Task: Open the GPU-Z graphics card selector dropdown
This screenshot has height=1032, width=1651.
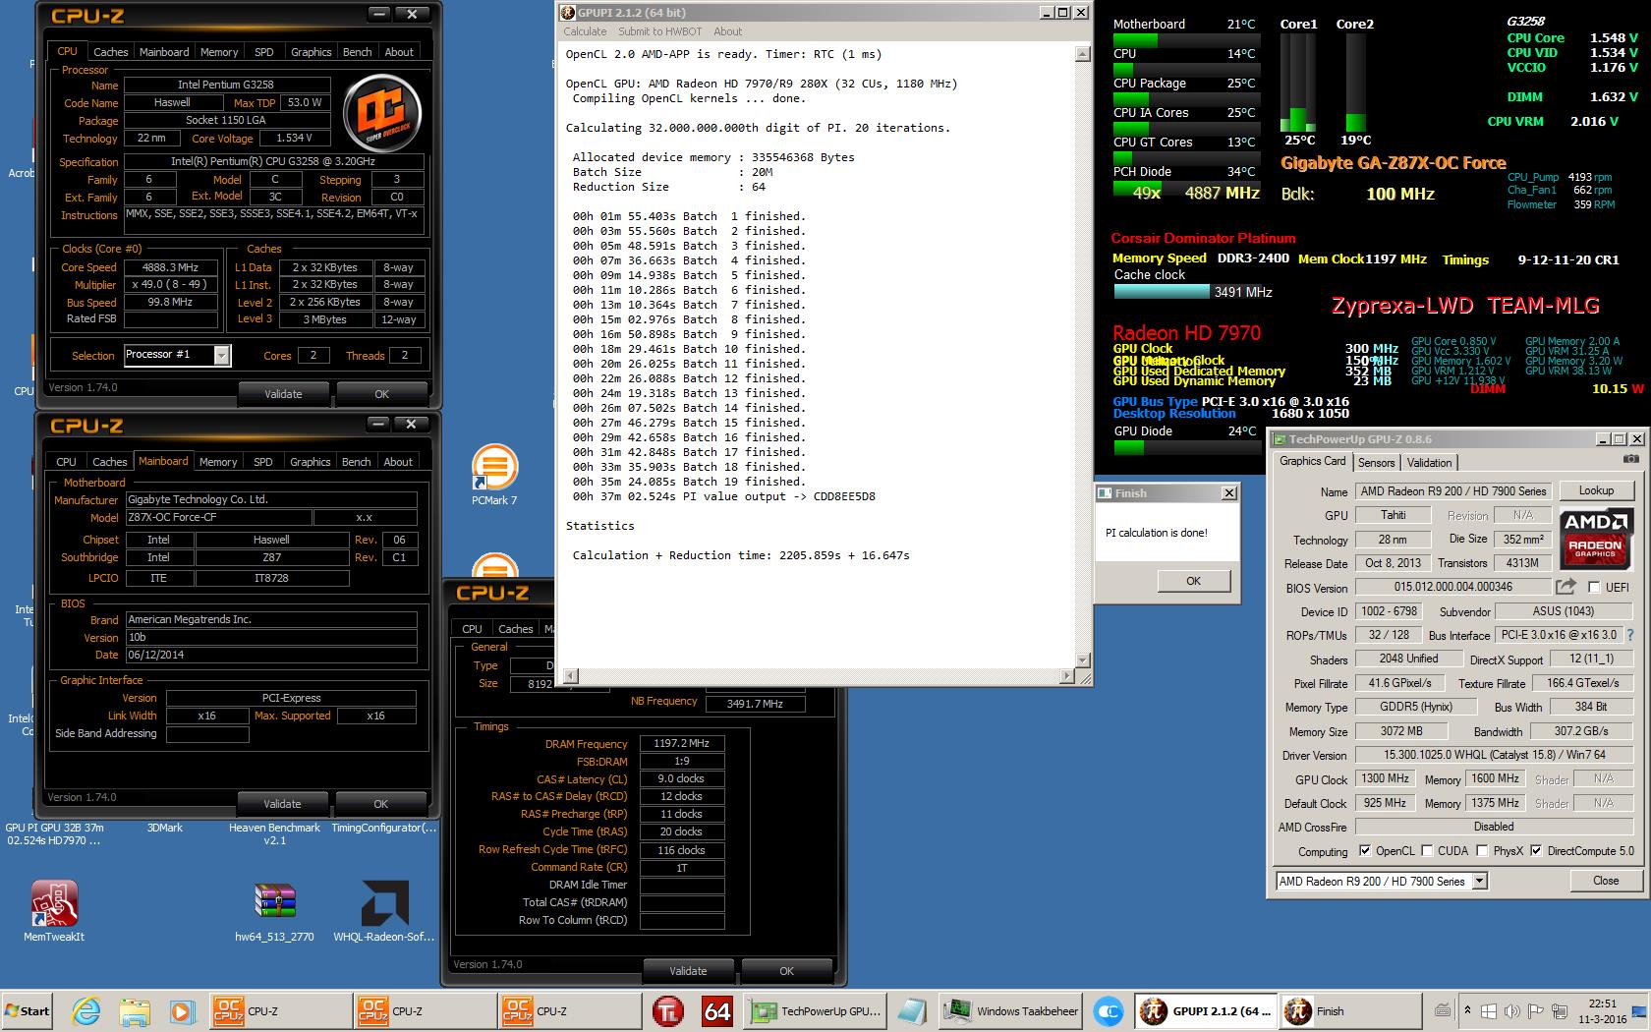Action: coord(1480,882)
